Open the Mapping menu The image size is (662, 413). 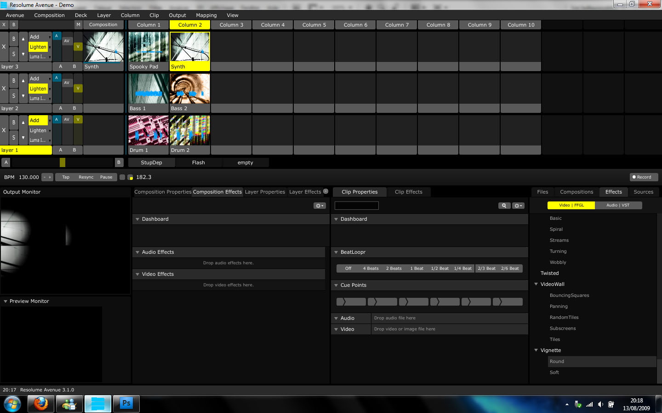[x=206, y=15]
